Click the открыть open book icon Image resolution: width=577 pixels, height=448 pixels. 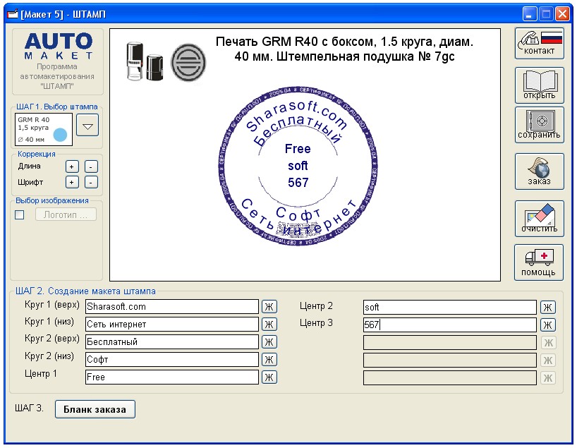(539, 85)
